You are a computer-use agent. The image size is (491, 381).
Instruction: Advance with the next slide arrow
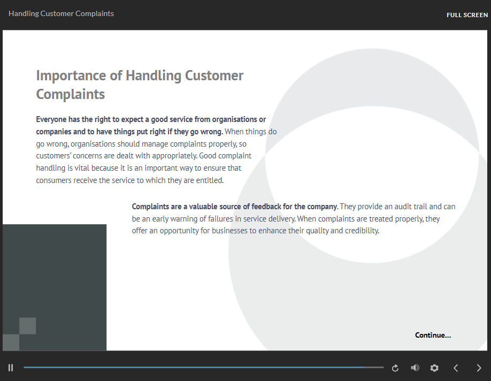[x=479, y=368]
